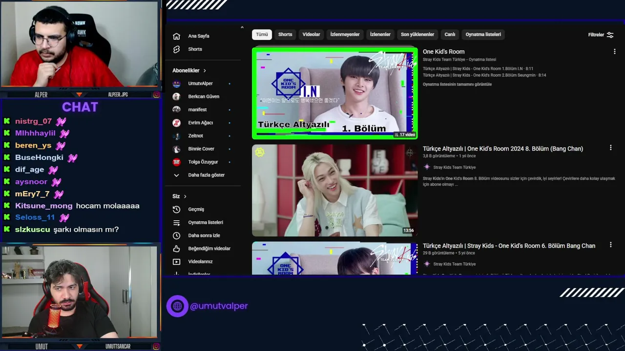Viewport: 625px width, 351px height.
Task: Select the Canlı filter chip
Action: pos(450,35)
